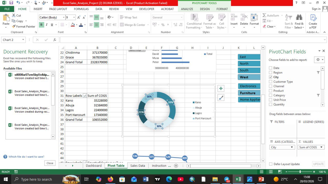The height and width of the screenshot is (184, 328).
Task: Open Find & Select binoculars icon
Action: 299,18
